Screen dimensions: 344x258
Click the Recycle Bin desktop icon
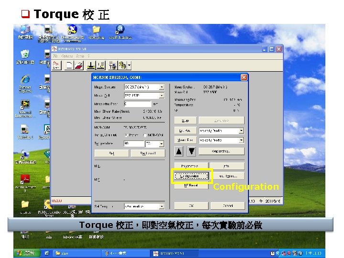(25, 57)
